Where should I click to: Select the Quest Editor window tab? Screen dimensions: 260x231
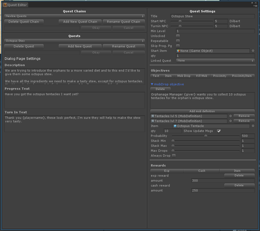tap(15, 5)
